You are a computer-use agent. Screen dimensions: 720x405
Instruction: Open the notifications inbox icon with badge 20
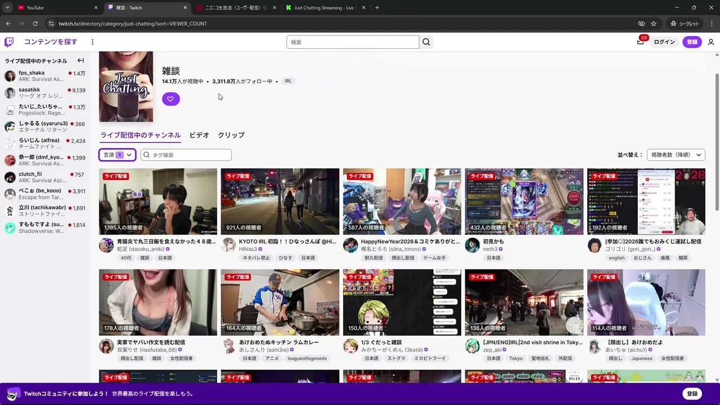click(x=641, y=42)
